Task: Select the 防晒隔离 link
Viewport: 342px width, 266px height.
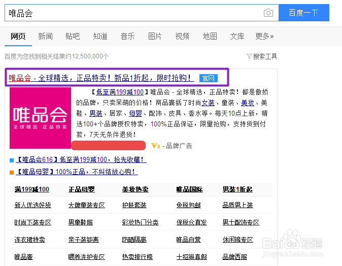Action: click(134, 240)
